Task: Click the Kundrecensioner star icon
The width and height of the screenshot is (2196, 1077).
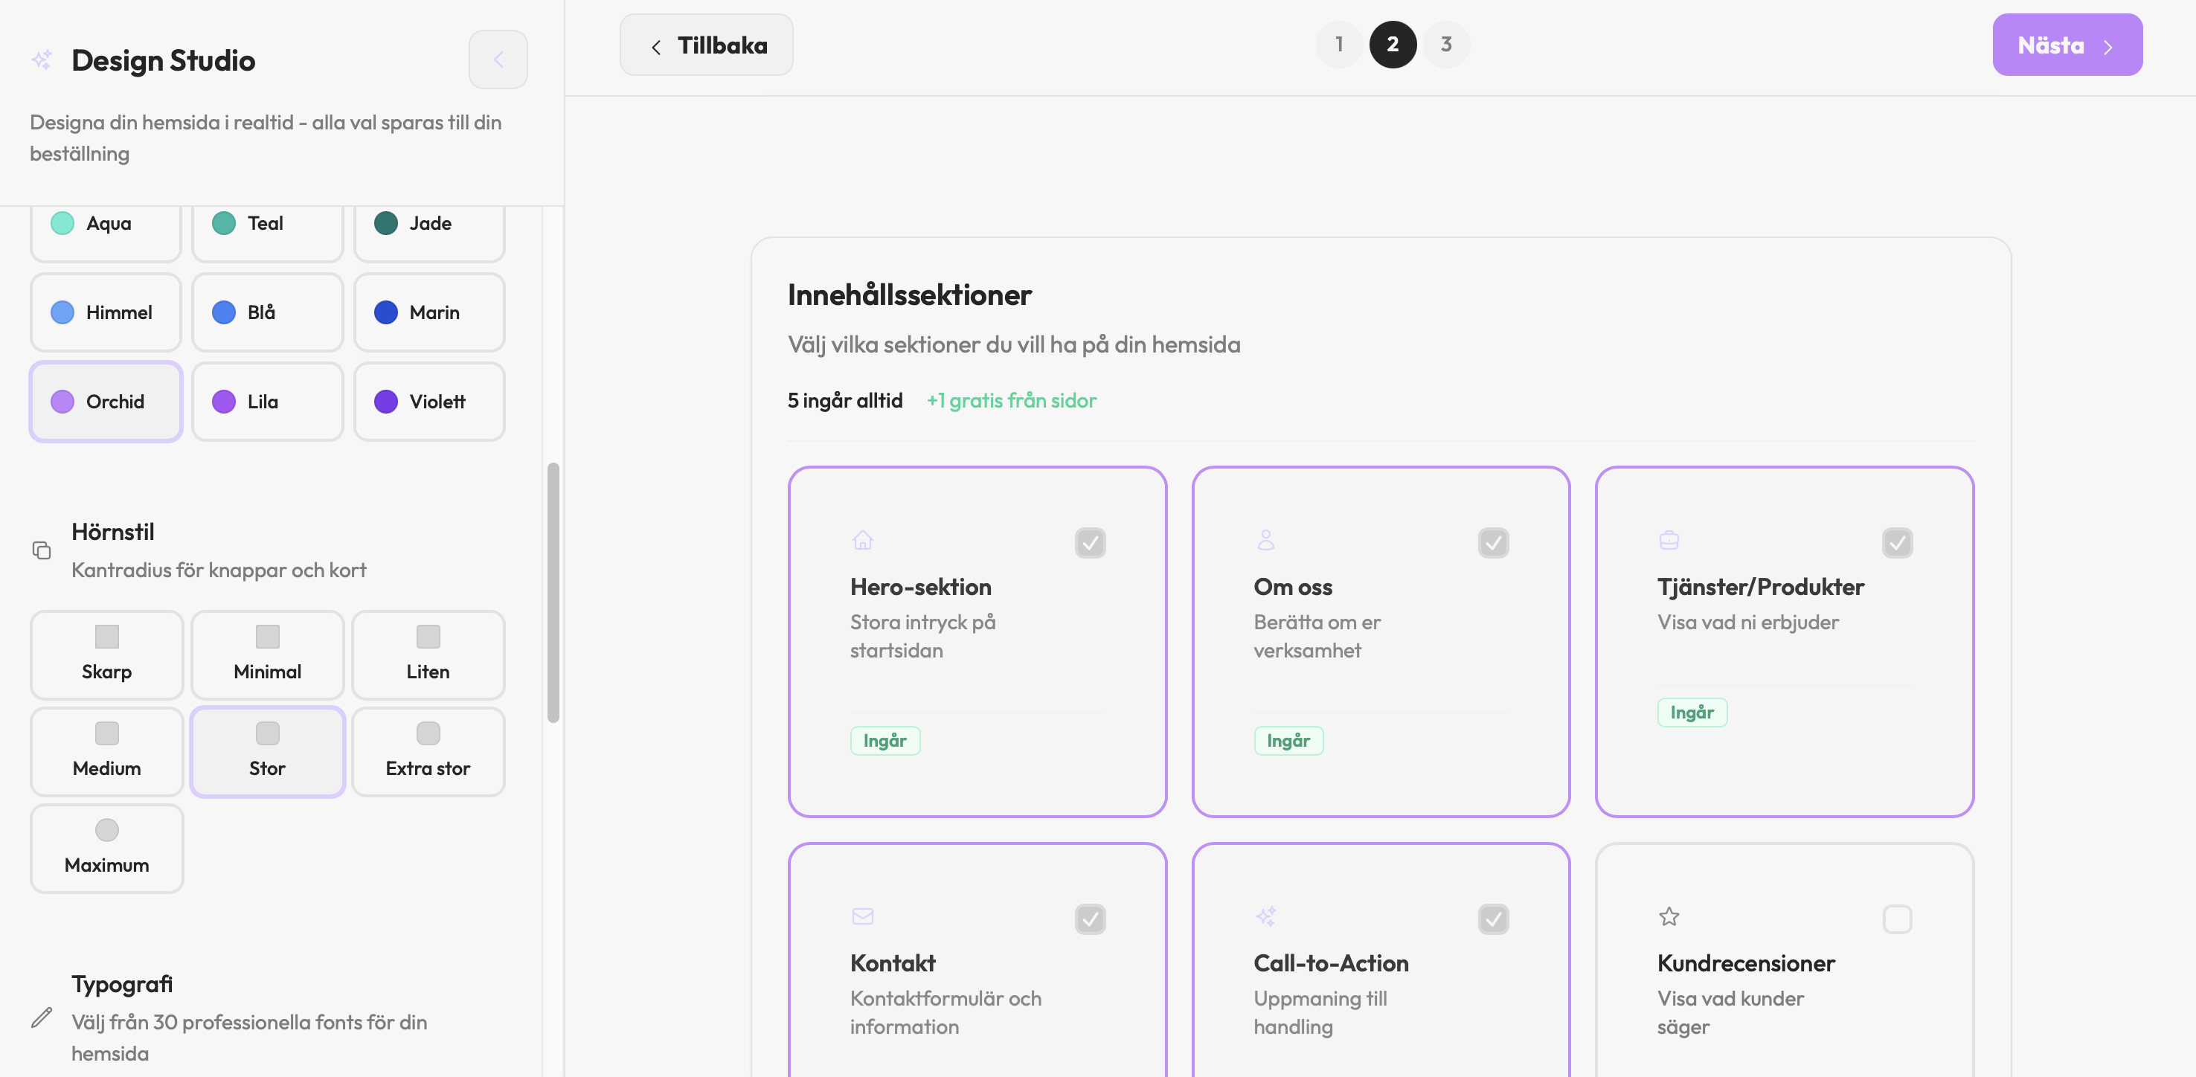Action: coord(1669,917)
